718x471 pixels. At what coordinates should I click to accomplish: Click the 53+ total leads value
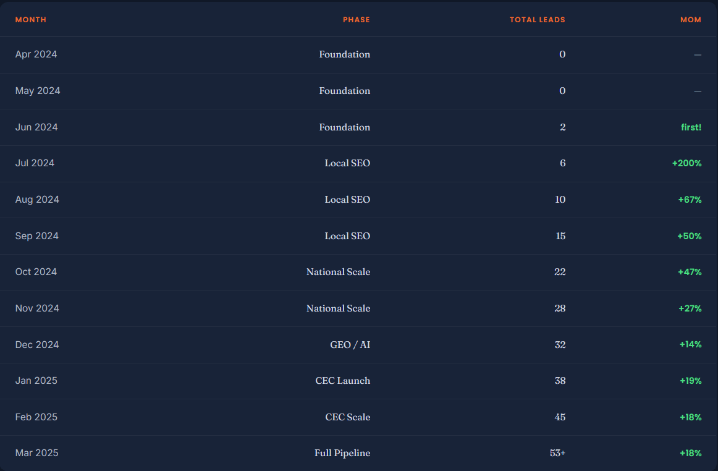pos(557,453)
